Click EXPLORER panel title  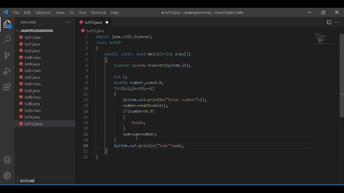(x=28, y=23)
